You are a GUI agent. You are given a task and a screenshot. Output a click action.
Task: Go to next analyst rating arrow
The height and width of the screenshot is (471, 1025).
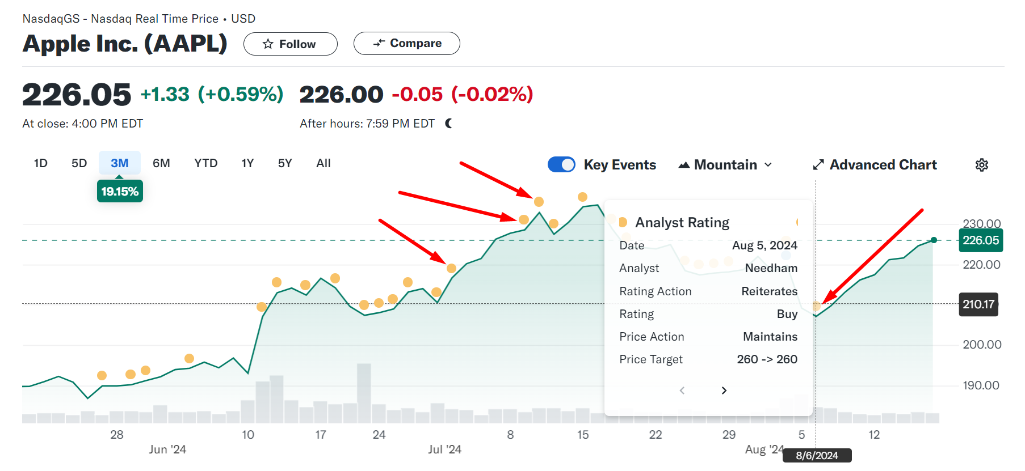[x=724, y=391]
